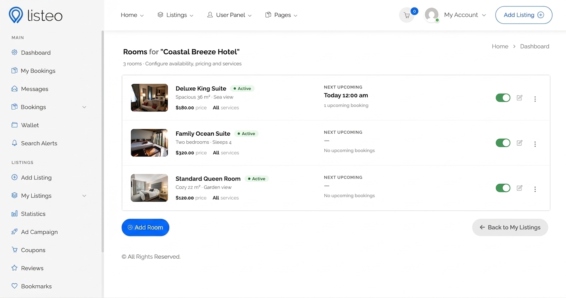Image resolution: width=566 pixels, height=298 pixels.
Task: Open the Deluxe King Suite title
Action: (201, 88)
